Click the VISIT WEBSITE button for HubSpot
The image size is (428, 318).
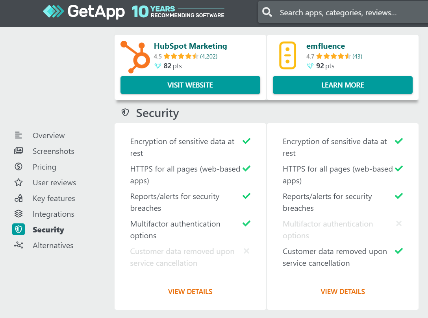click(190, 85)
